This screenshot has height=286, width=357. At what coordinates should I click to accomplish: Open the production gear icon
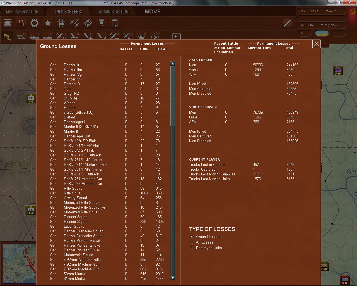[x=34, y=23]
